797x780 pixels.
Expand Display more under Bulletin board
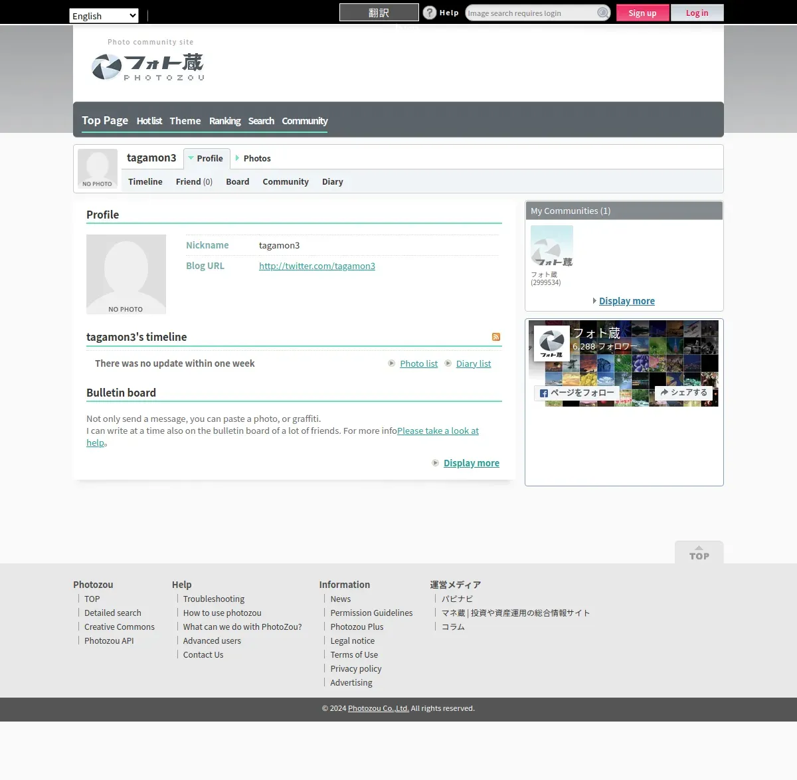pos(471,463)
